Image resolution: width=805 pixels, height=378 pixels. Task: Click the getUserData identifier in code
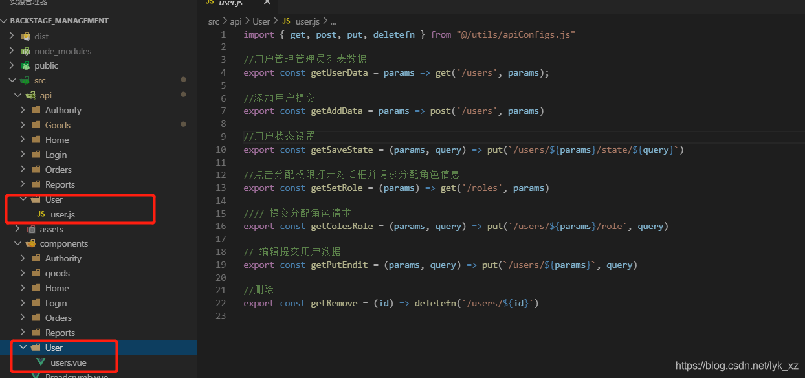(x=339, y=72)
